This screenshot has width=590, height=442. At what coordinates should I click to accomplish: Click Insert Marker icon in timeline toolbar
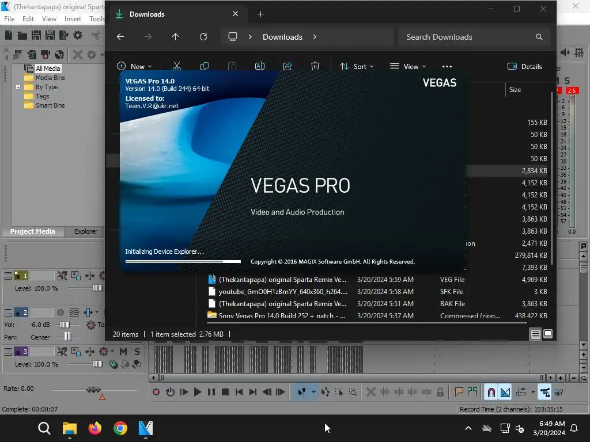point(459,393)
